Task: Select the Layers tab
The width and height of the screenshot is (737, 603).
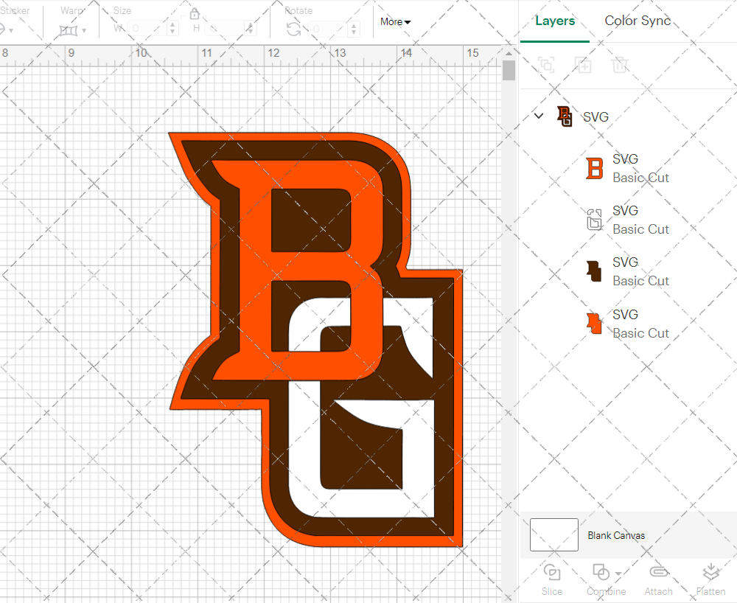Action: 555,21
